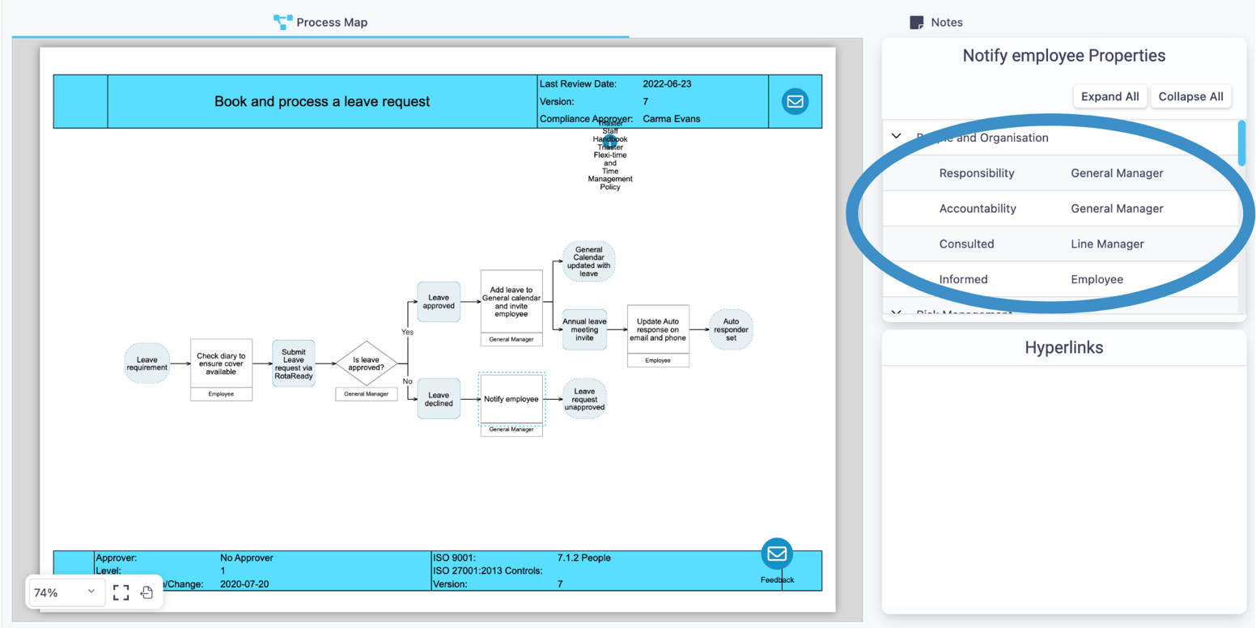This screenshot has width=1256, height=628.
Task: Click the Process Map tab icon
Action: 282,22
